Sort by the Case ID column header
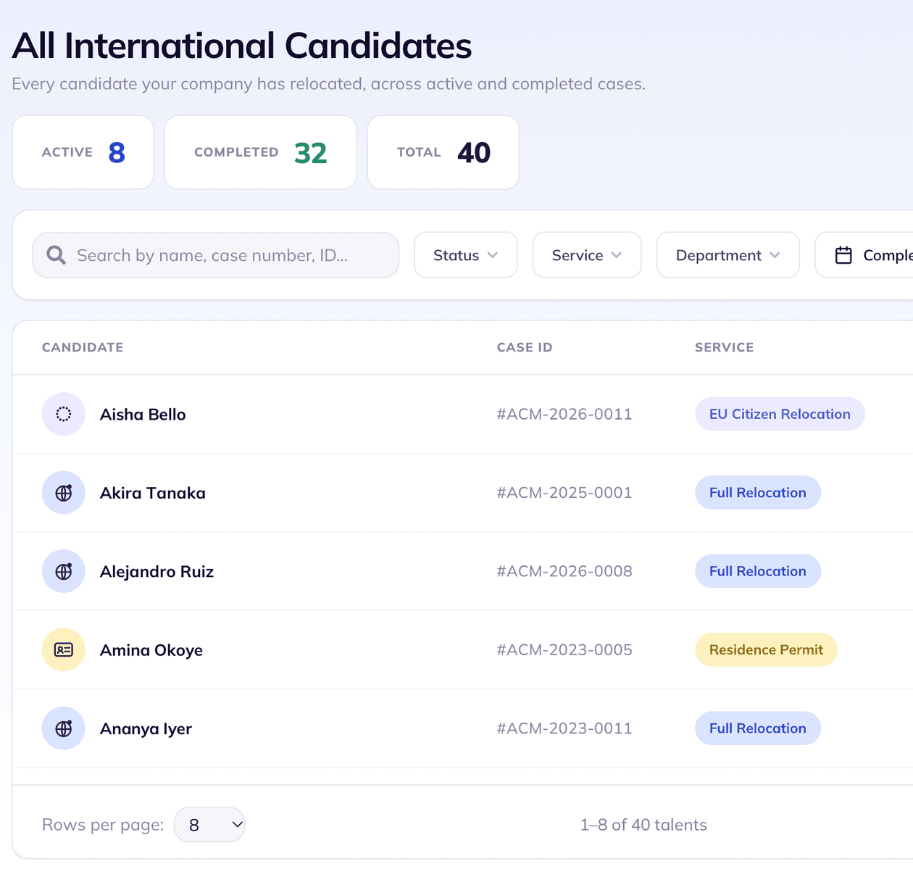 (525, 347)
